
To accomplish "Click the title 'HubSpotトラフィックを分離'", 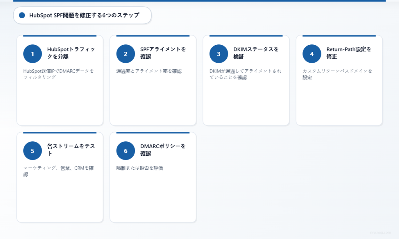I will [x=71, y=53].
